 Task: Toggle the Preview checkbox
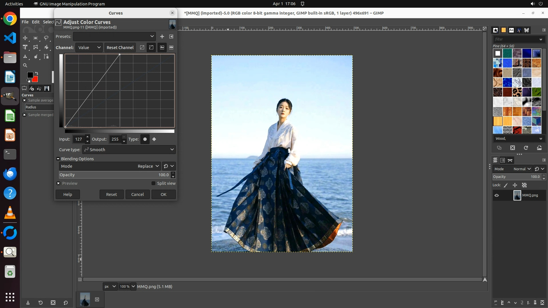[59, 183]
